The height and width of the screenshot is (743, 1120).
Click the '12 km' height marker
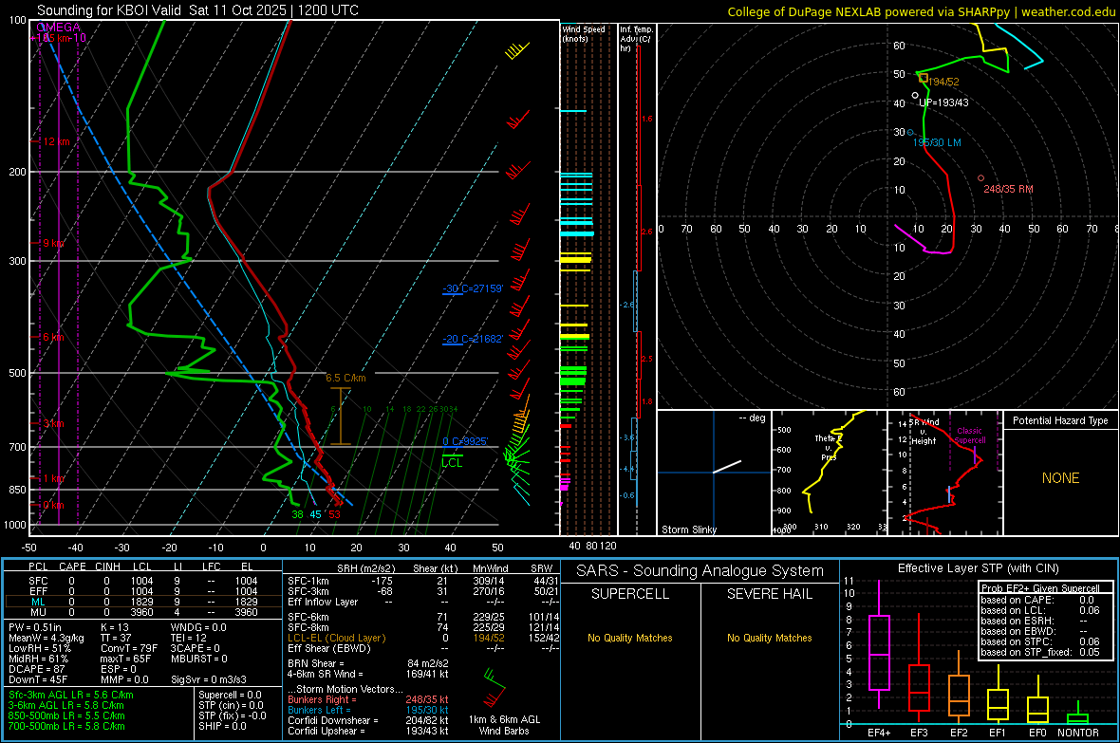[x=56, y=141]
